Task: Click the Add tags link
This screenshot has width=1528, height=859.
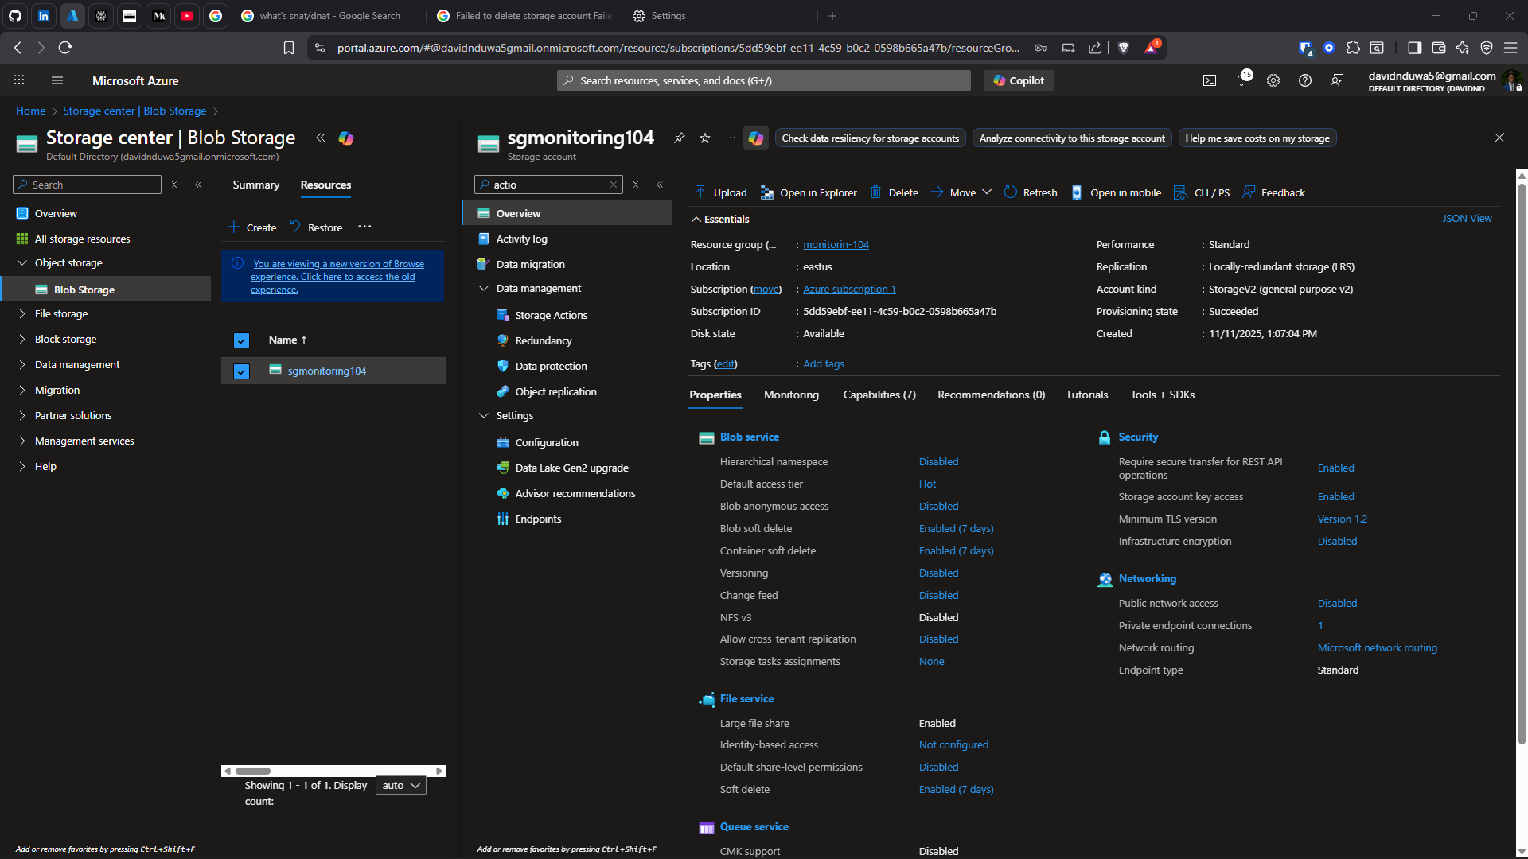Action: (823, 363)
